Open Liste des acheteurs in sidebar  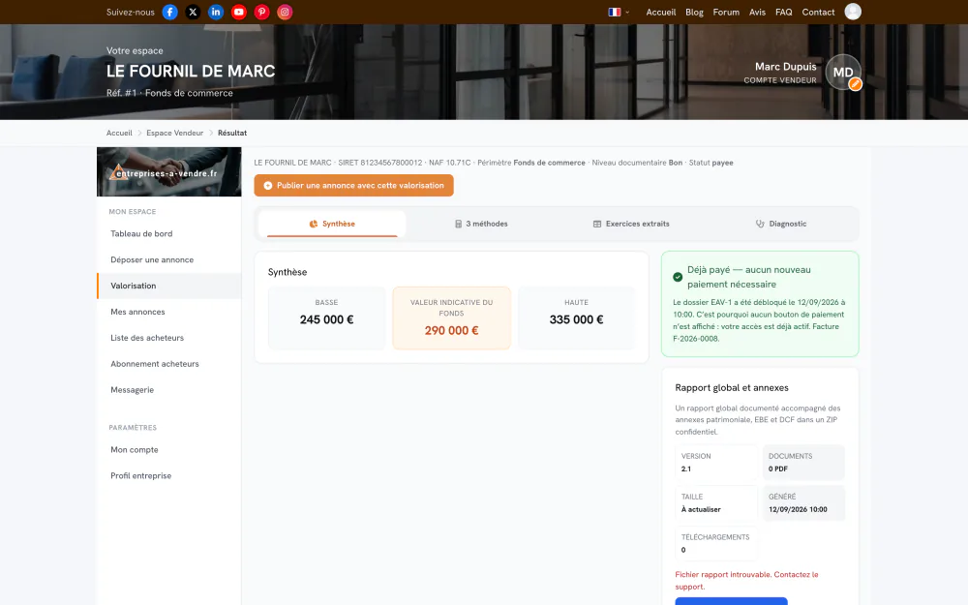pyautogui.click(x=169, y=338)
